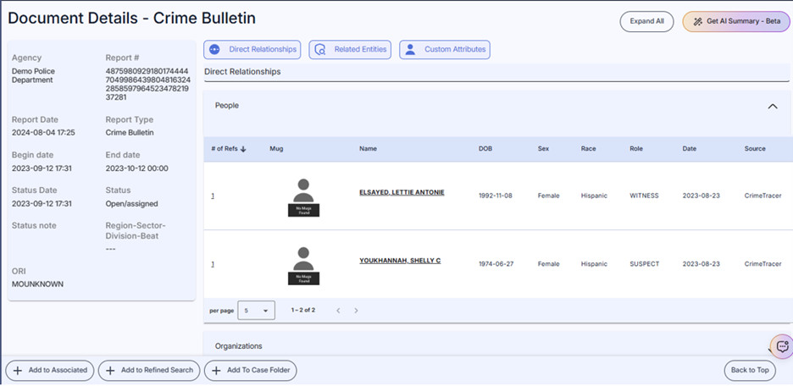793x386 pixels.
Task: Click the mug placeholder for Youkhannah, Shelly
Action: pos(303,266)
